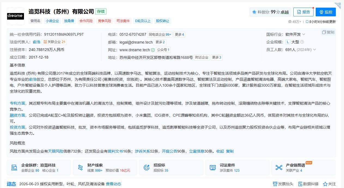Click the L scale badge icon
Viewport: 344px width, 188px height.
(x=288, y=42)
